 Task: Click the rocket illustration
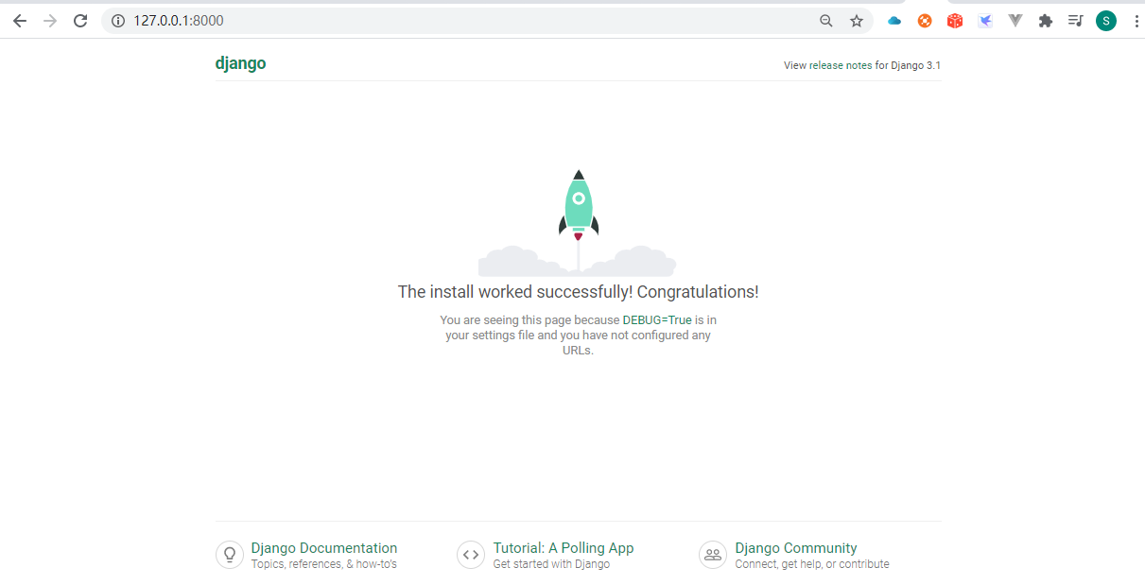point(579,206)
